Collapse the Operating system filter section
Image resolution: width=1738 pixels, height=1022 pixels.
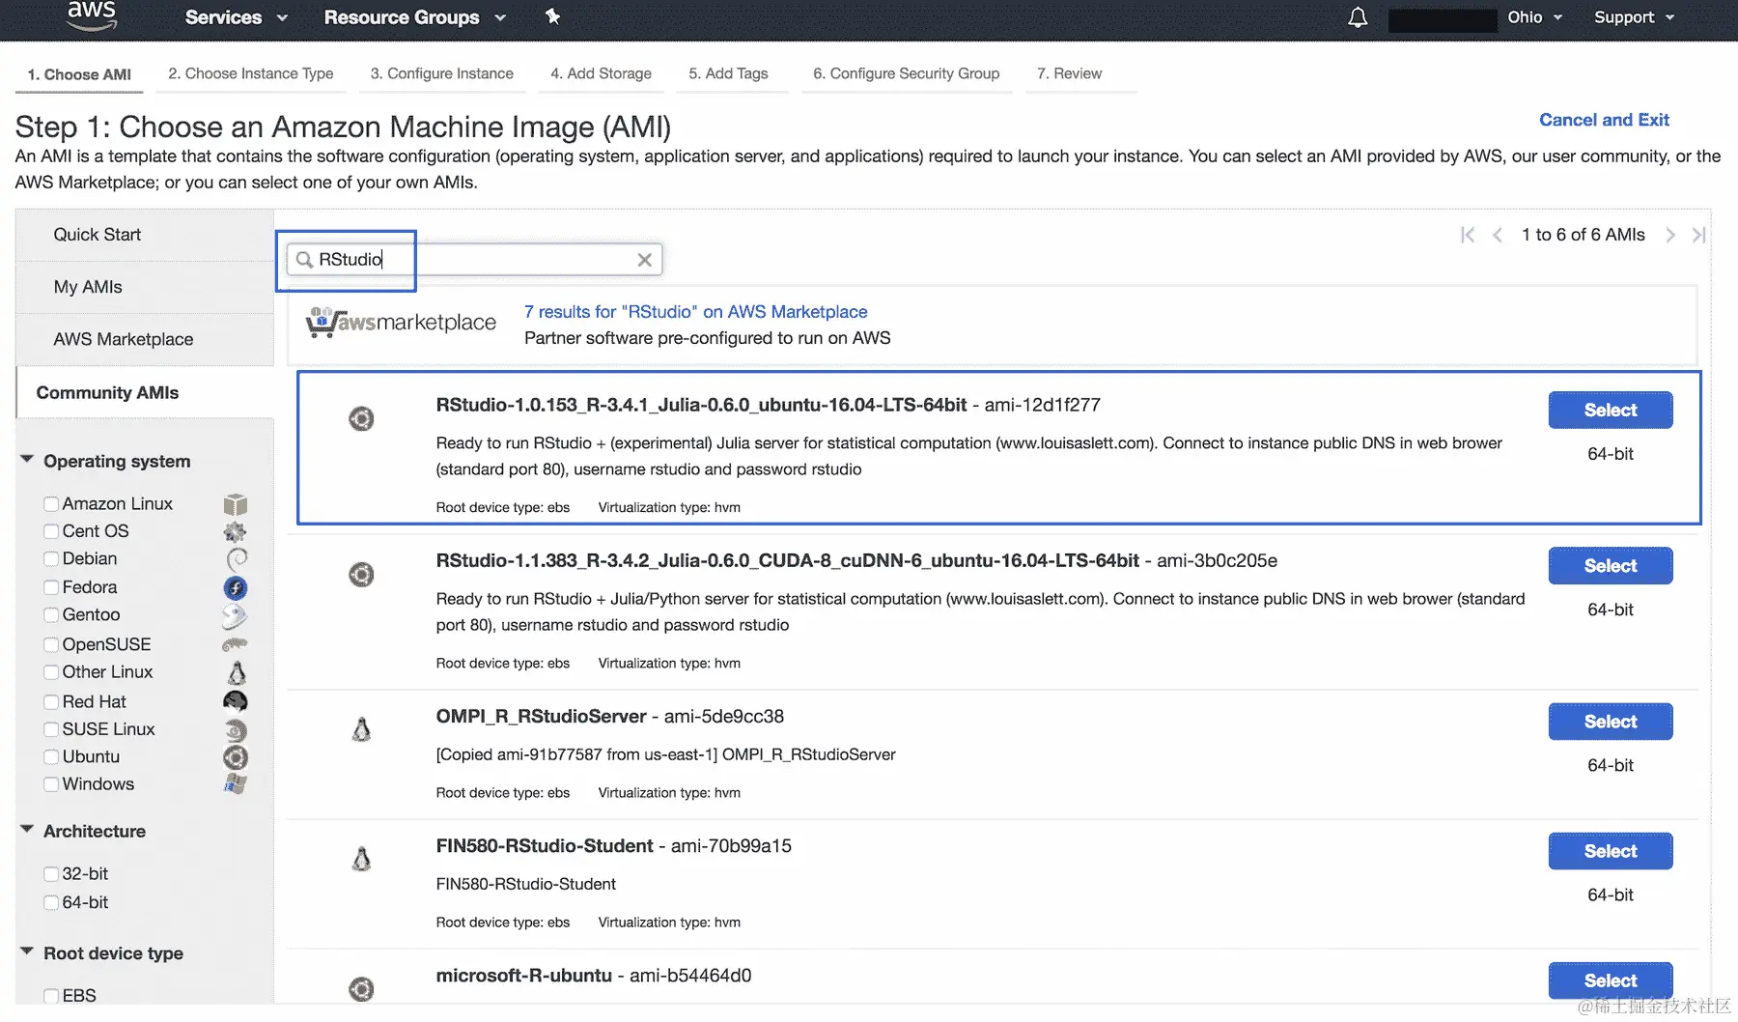(27, 460)
